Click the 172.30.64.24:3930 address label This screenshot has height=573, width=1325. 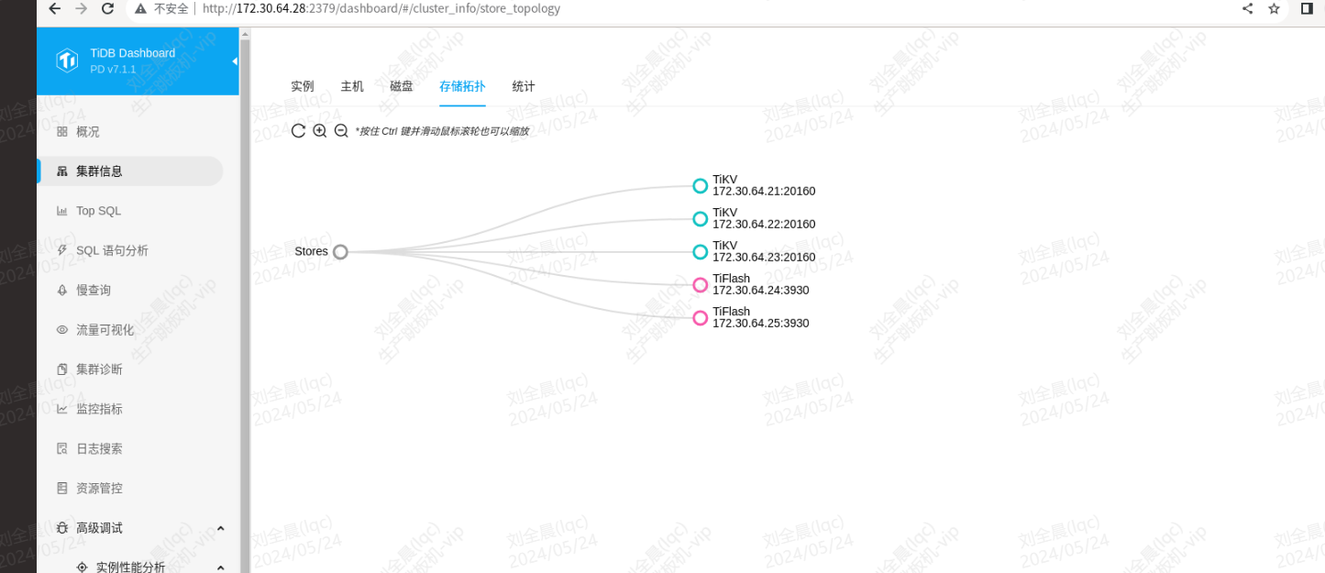761,291
